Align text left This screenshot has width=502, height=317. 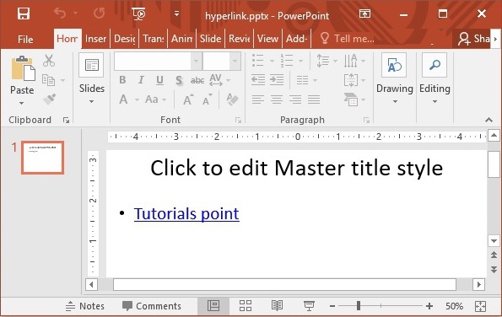point(257,99)
